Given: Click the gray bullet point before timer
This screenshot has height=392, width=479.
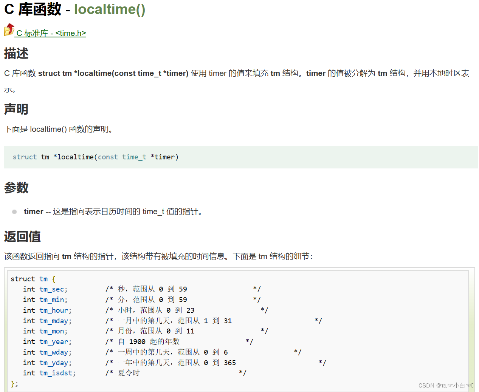Looking at the screenshot, I should pos(14,211).
